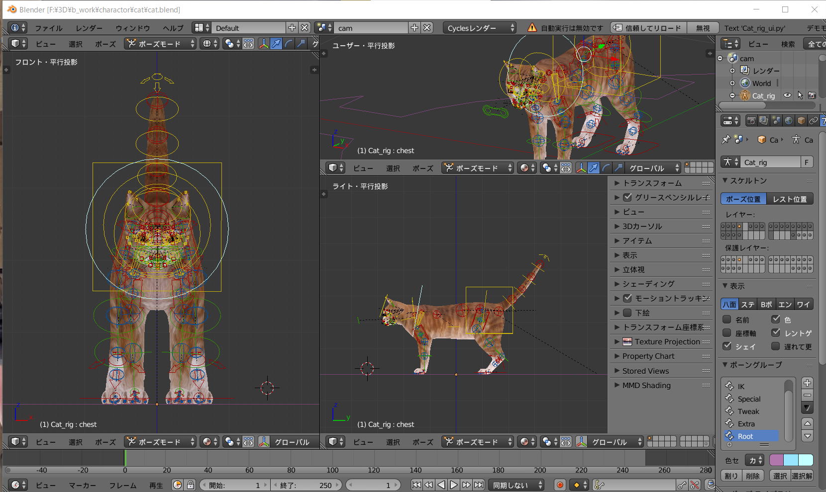Toggle visibility eye for Cat_rig in outliner

(787, 95)
